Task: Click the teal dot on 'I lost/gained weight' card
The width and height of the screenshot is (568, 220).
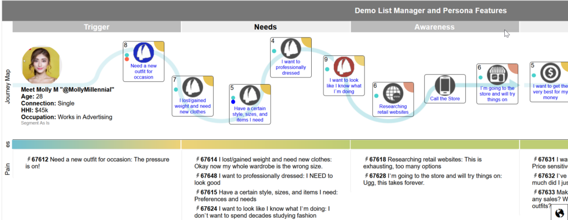Action: (x=176, y=89)
